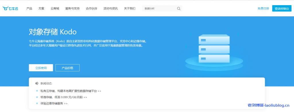Click the 七牛云 logo
Viewport: 294px width, 112px height.
pyautogui.click(x=10, y=8)
